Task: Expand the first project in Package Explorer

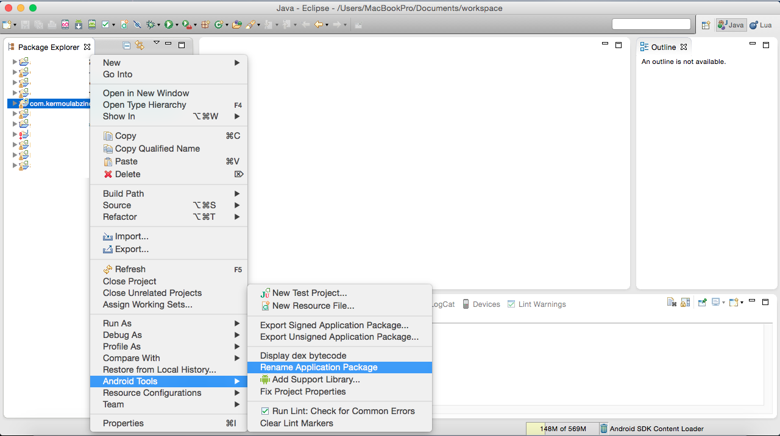Action: pos(15,62)
